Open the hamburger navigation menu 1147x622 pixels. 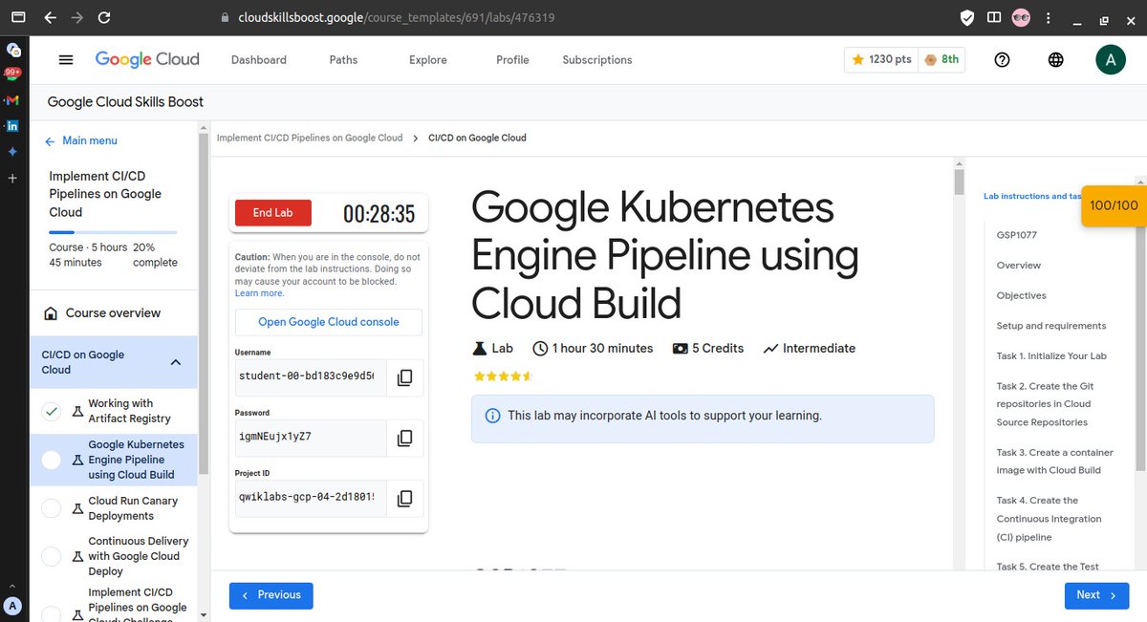(x=66, y=59)
